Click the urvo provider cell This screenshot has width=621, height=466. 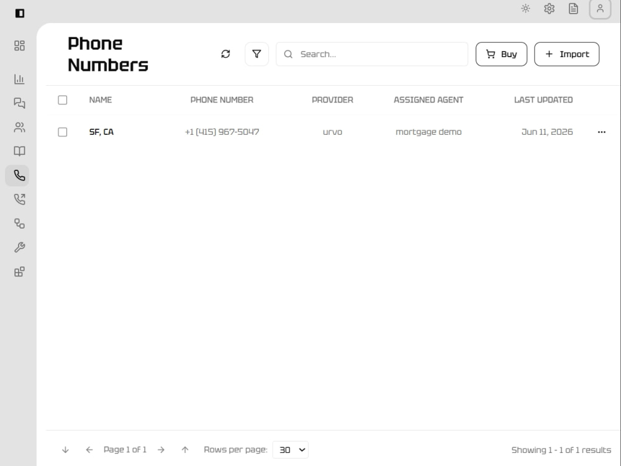tap(332, 132)
